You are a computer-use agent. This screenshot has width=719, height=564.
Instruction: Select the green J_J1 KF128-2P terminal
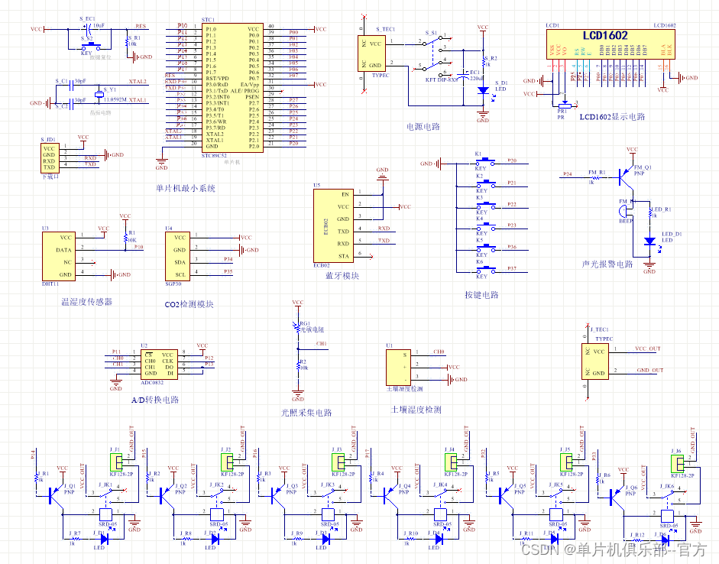click(116, 462)
